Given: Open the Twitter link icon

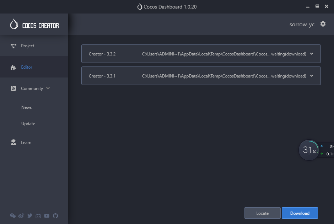Looking at the screenshot, I should [x=30, y=215].
